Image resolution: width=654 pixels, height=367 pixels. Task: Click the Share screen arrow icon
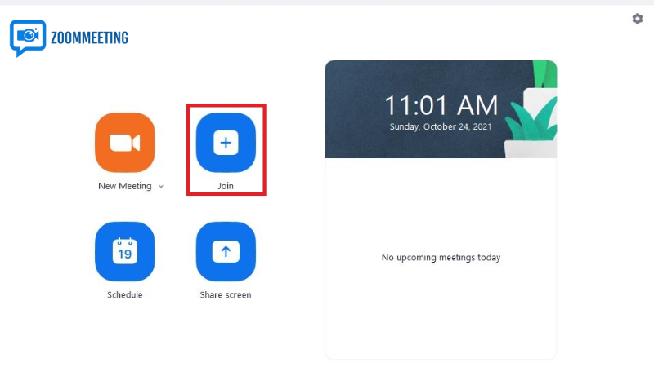click(226, 251)
